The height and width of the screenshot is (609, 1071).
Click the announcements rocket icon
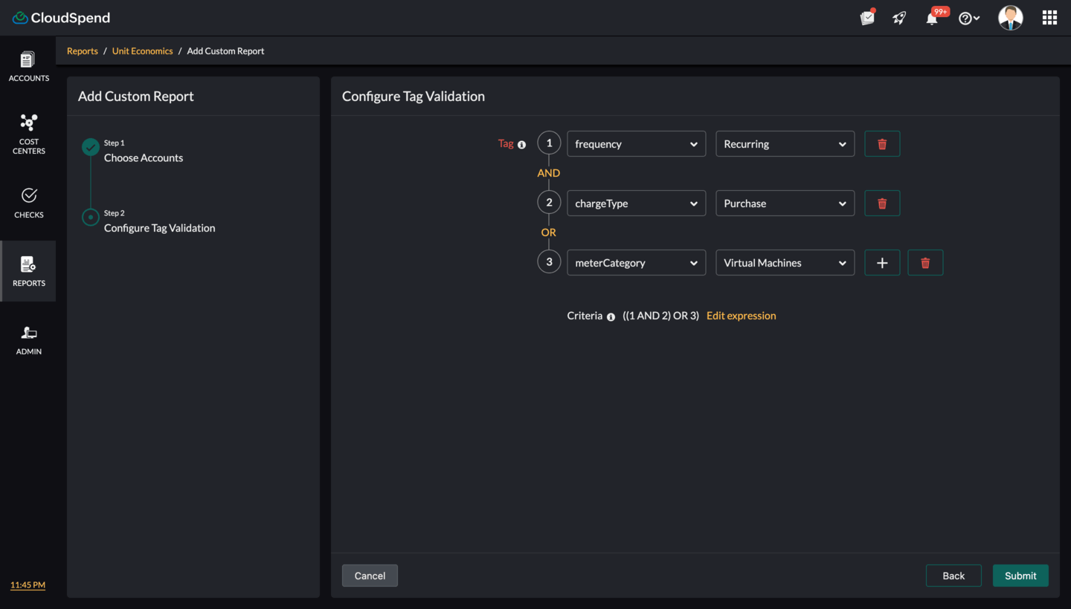click(898, 17)
